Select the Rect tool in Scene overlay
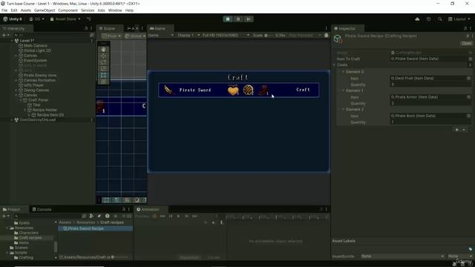475x267 pixels. [x=104, y=75]
